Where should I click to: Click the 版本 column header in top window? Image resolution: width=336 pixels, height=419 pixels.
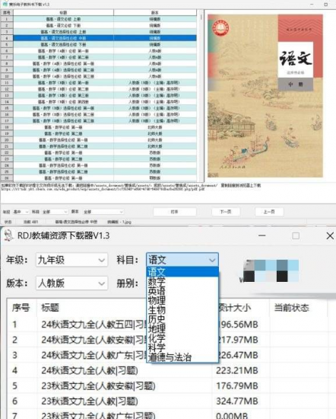[155, 12]
